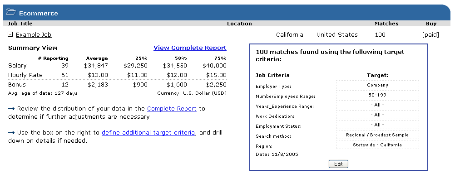
Task: Click the Edit button
Action: click(x=338, y=164)
